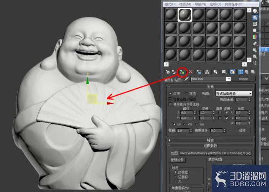
Task: Uncheck 在背面显示贴图 checkbox
Action: [170, 99]
